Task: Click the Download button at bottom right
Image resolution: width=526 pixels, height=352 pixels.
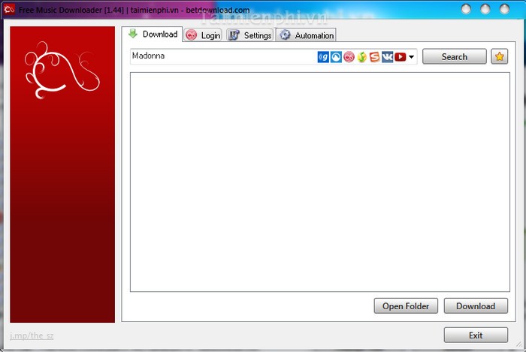Action: (476, 306)
